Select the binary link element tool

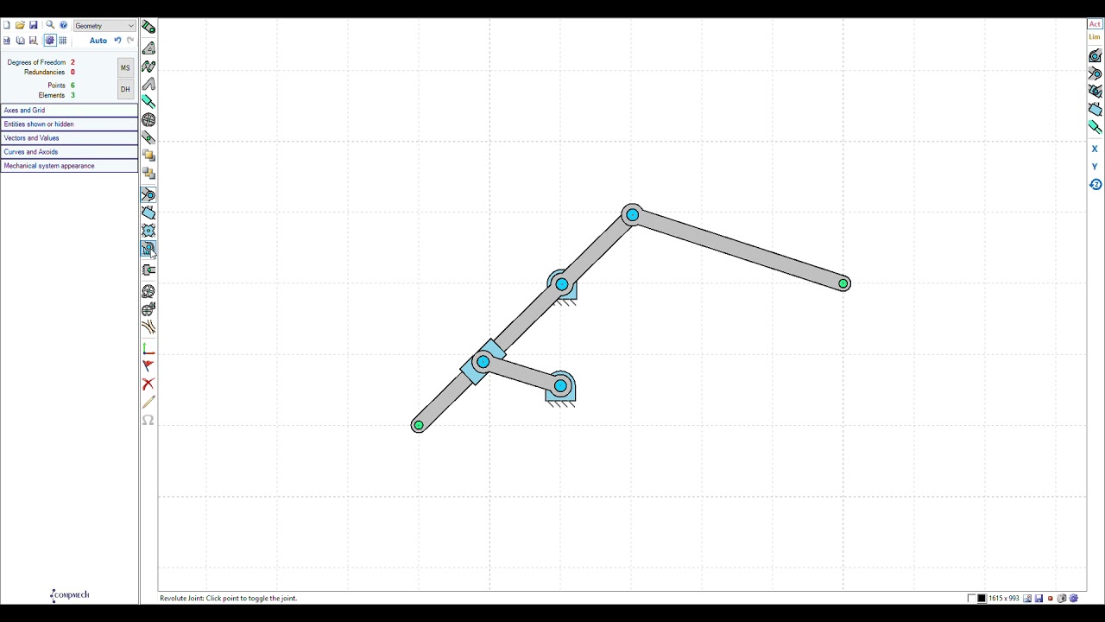tap(148, 28)
